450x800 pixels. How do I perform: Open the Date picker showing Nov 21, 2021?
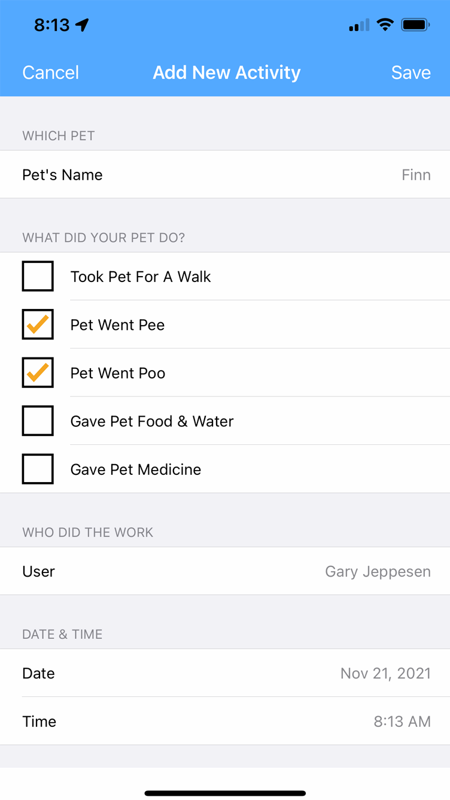(225, 673)
